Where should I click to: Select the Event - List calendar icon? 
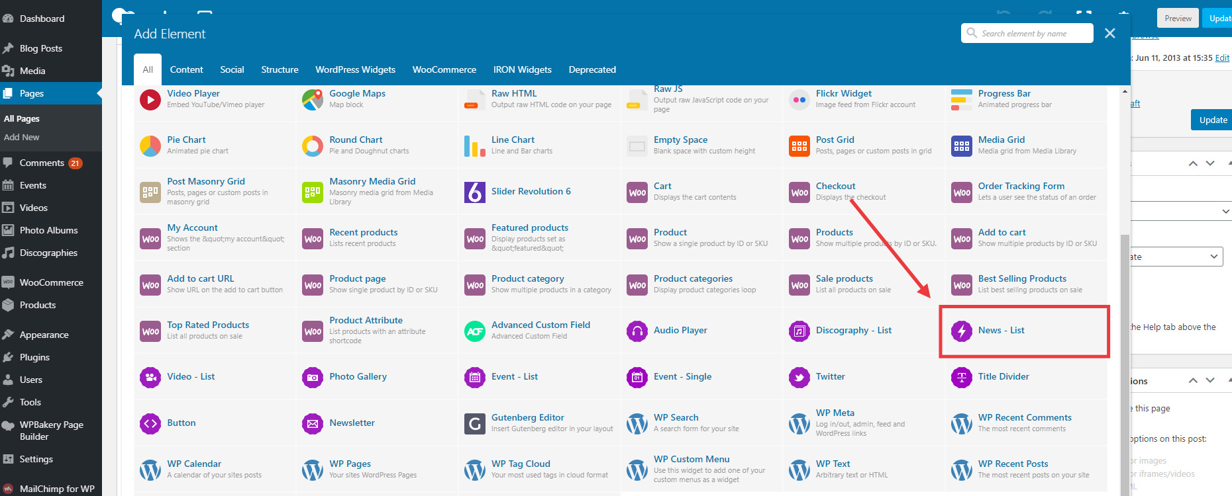(475, 378)
